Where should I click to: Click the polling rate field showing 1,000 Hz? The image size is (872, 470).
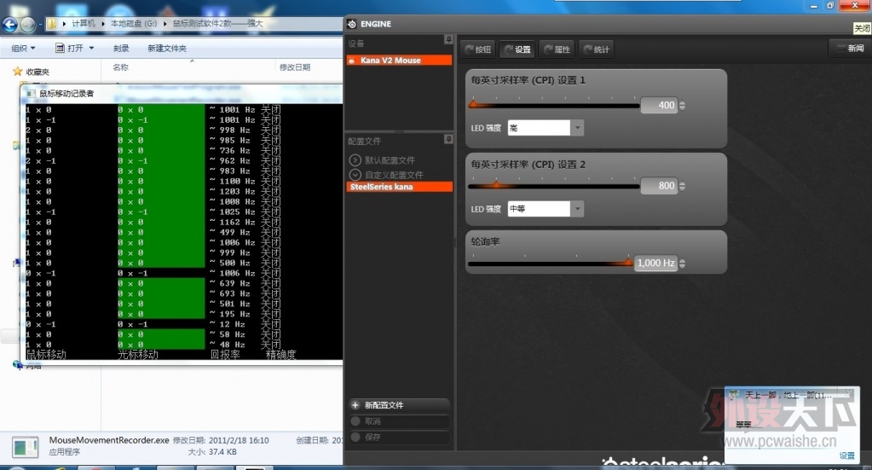[x=655, y=263]
